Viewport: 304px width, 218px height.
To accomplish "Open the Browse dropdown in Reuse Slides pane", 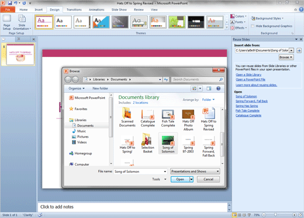I will pyautogui.click(x=286, y=57).
